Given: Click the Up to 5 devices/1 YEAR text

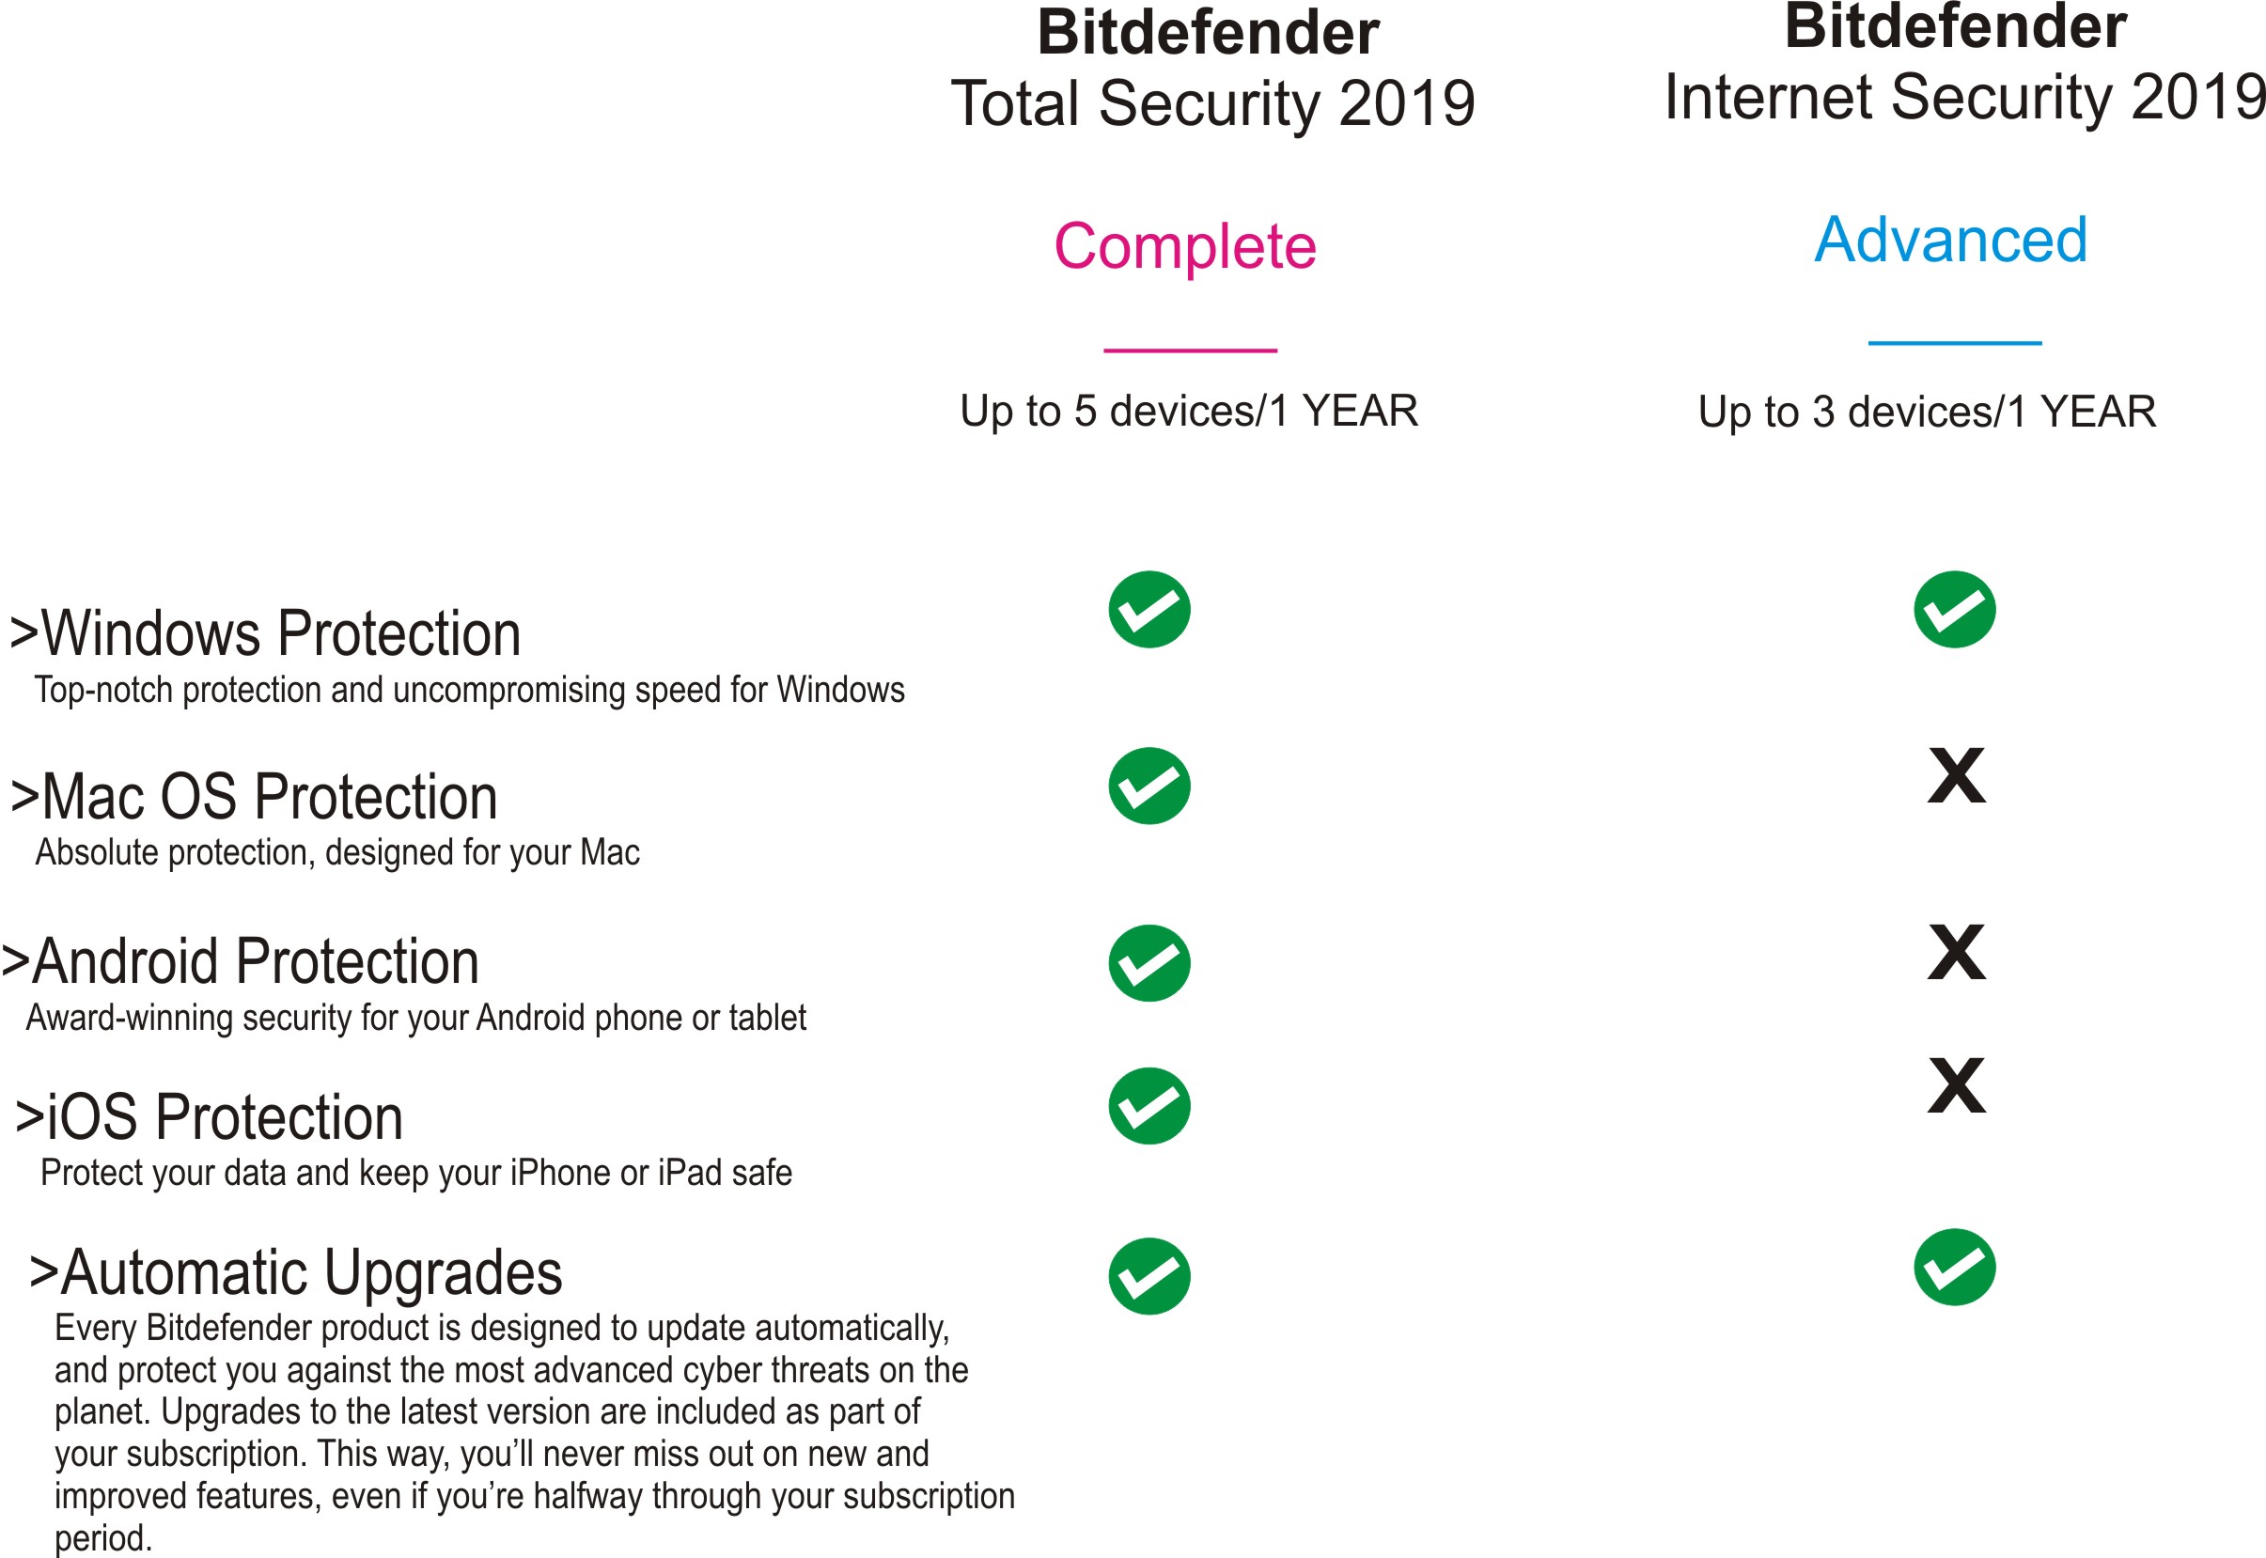Looking at the screenshot, I should click(x=1188, y=410).
